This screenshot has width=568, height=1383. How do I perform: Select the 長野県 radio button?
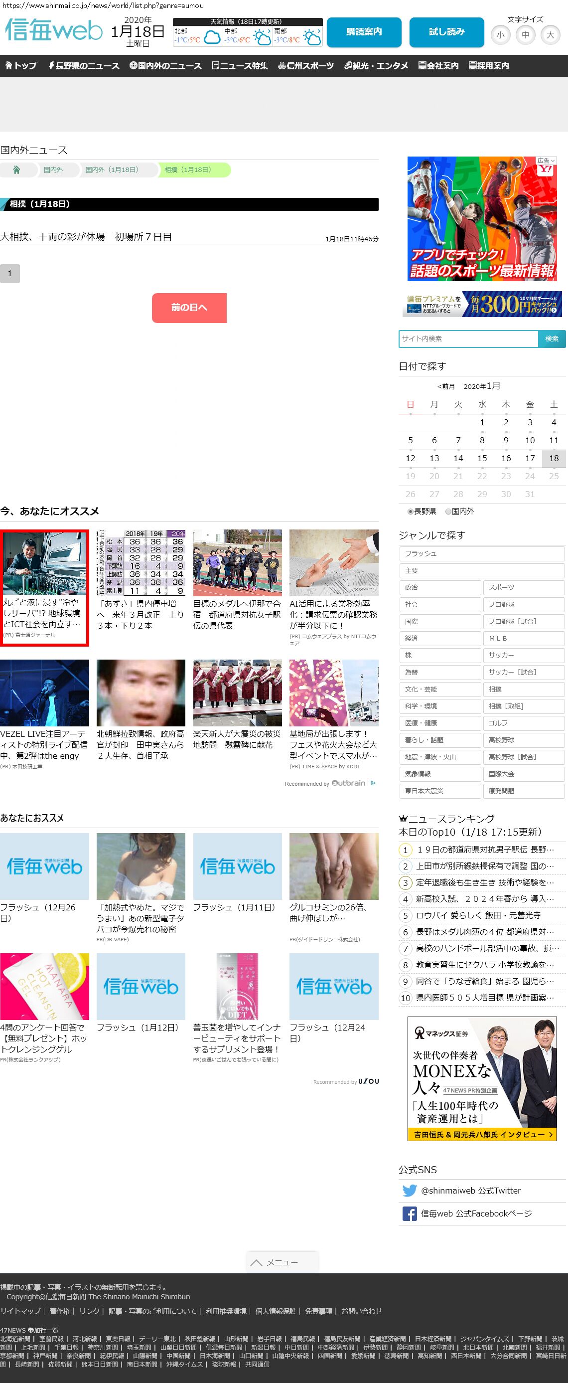point(411,512)
